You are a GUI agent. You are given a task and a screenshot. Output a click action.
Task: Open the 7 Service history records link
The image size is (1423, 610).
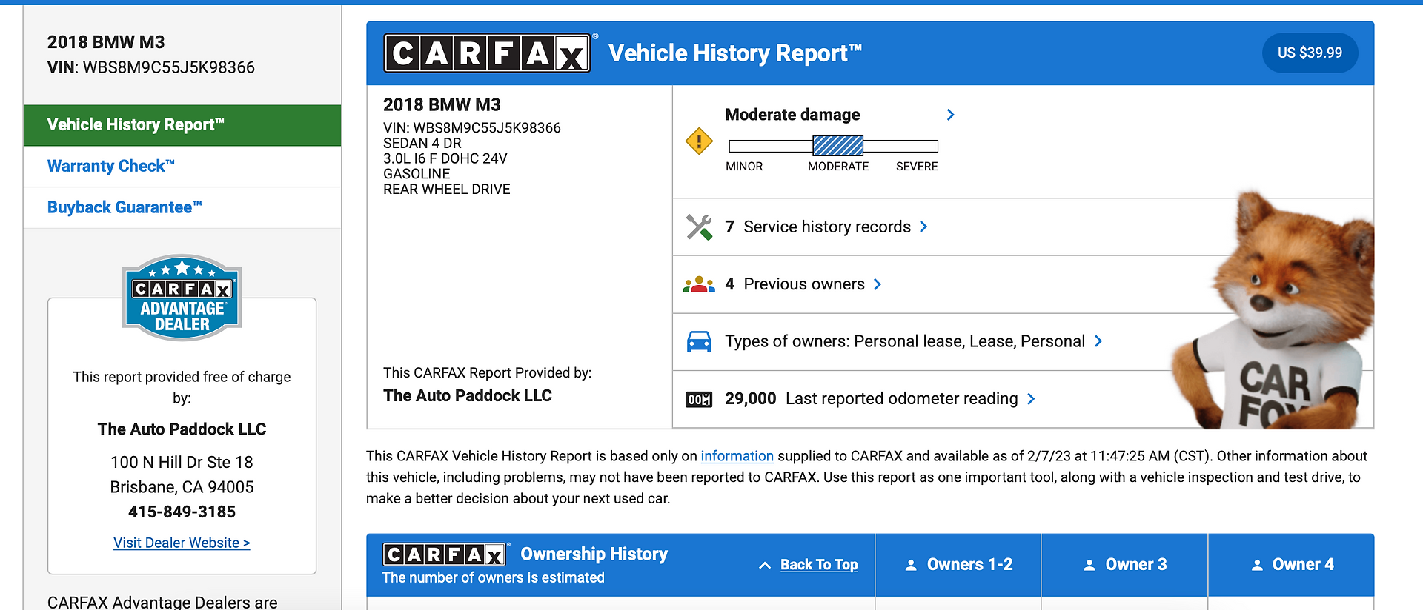tap(818, 227)
